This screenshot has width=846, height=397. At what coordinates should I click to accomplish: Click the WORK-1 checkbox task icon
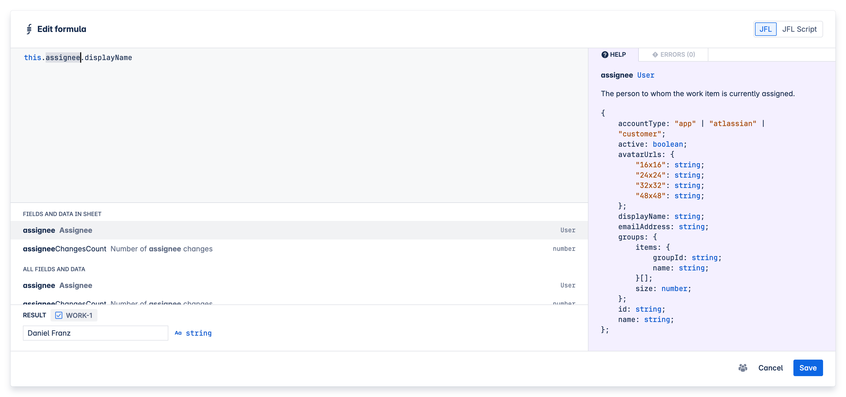coord(59,315)
